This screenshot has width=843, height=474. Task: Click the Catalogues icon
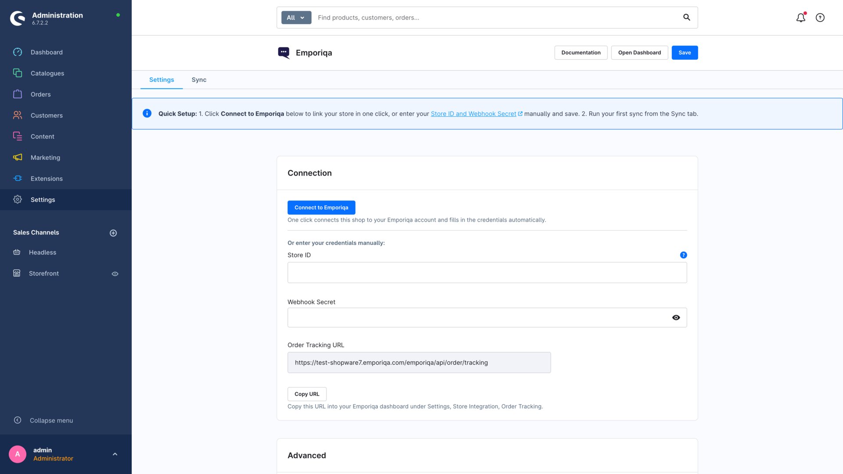pos(18,73)
